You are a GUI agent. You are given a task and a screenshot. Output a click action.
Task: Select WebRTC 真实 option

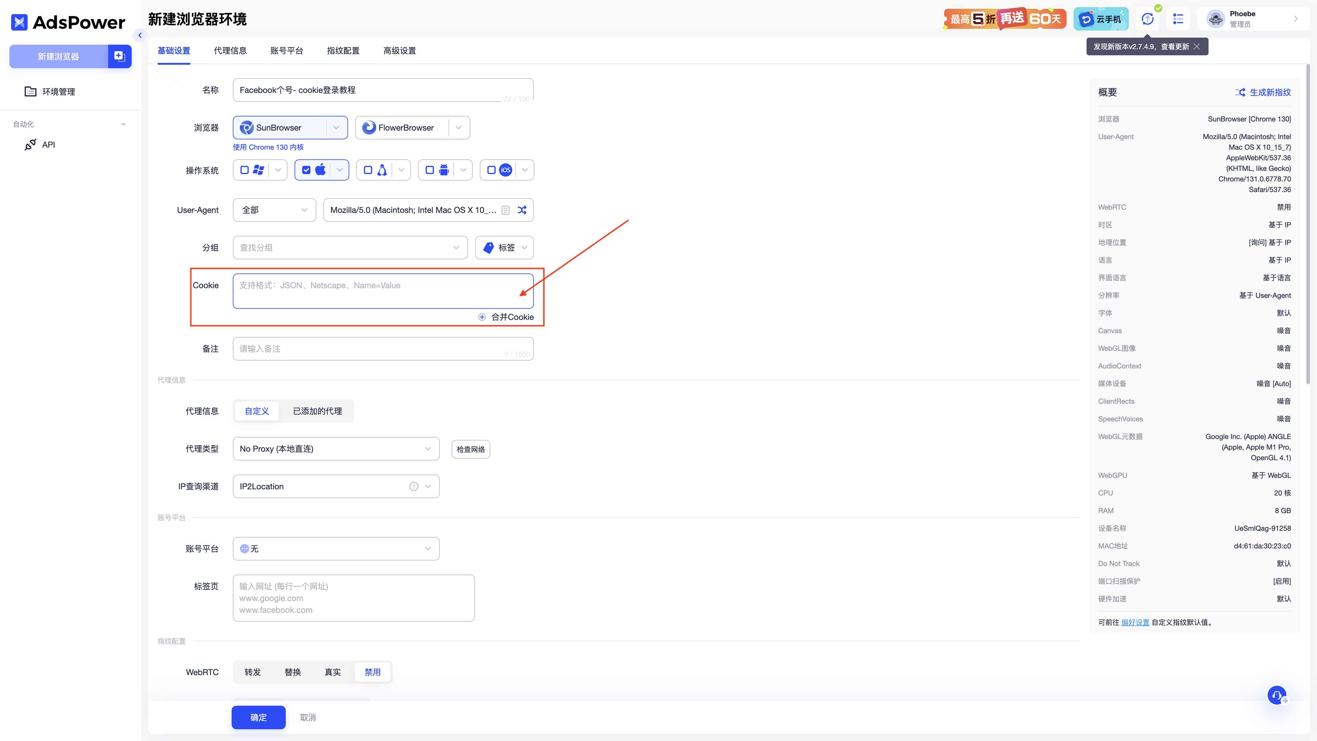(332, 672)
